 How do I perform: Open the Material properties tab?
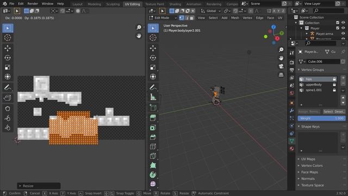click(291, 149)
